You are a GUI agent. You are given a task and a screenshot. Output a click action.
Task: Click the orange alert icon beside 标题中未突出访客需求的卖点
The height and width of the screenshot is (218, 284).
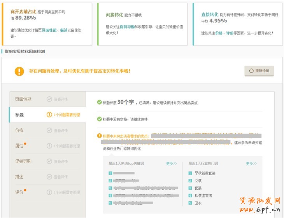tap(99, 136)
